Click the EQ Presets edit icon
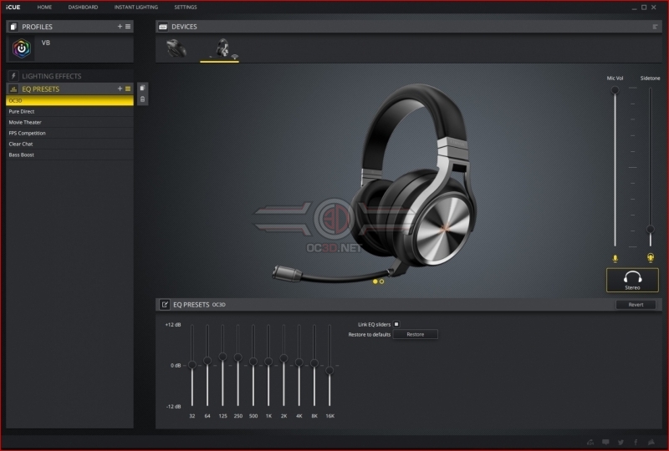The width and height of the screenshot is (669, 451). (164, 304)
